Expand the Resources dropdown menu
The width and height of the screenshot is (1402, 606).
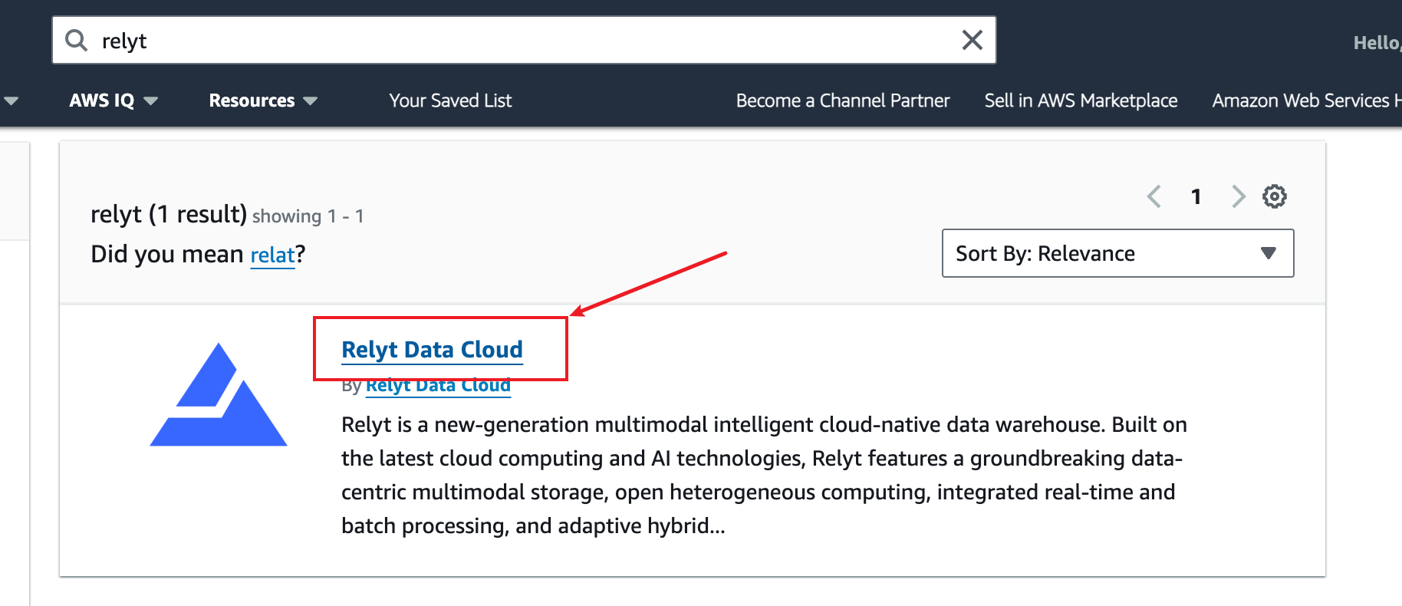[x=263, y=100]
